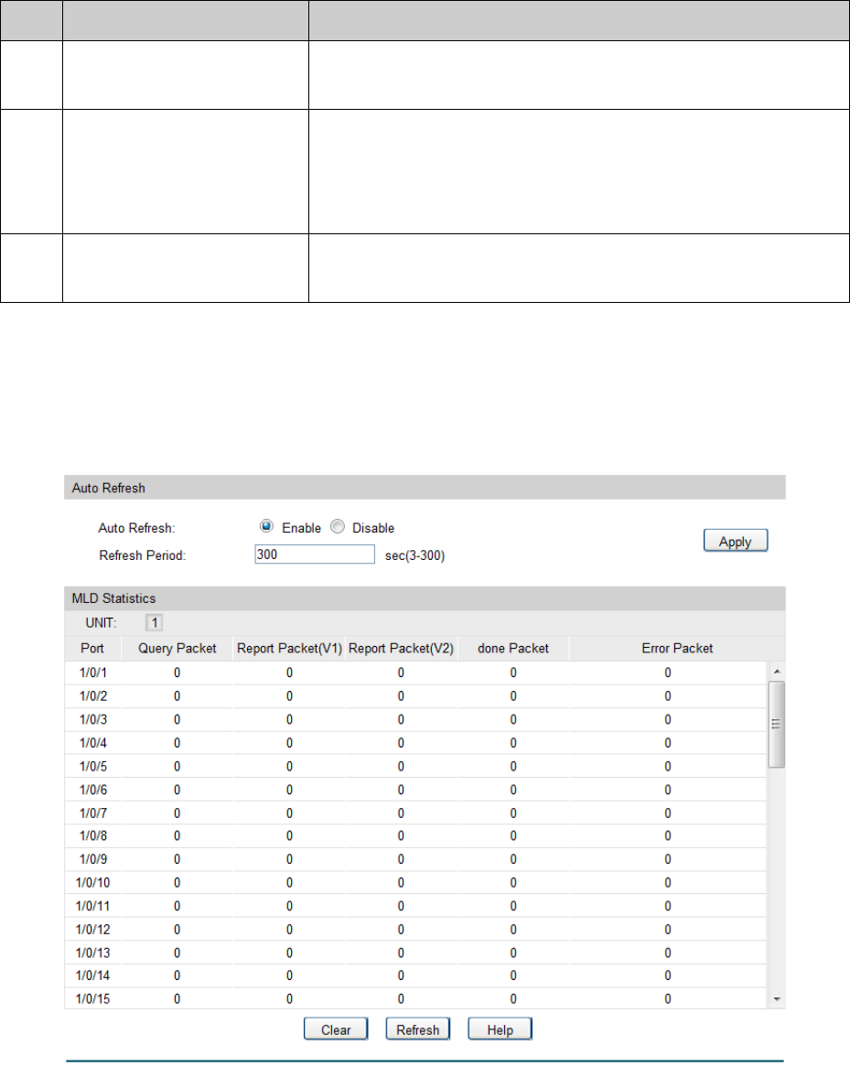850x1066 pixels.
Task: Click the Query Packet column header
Action: [177, 649]
